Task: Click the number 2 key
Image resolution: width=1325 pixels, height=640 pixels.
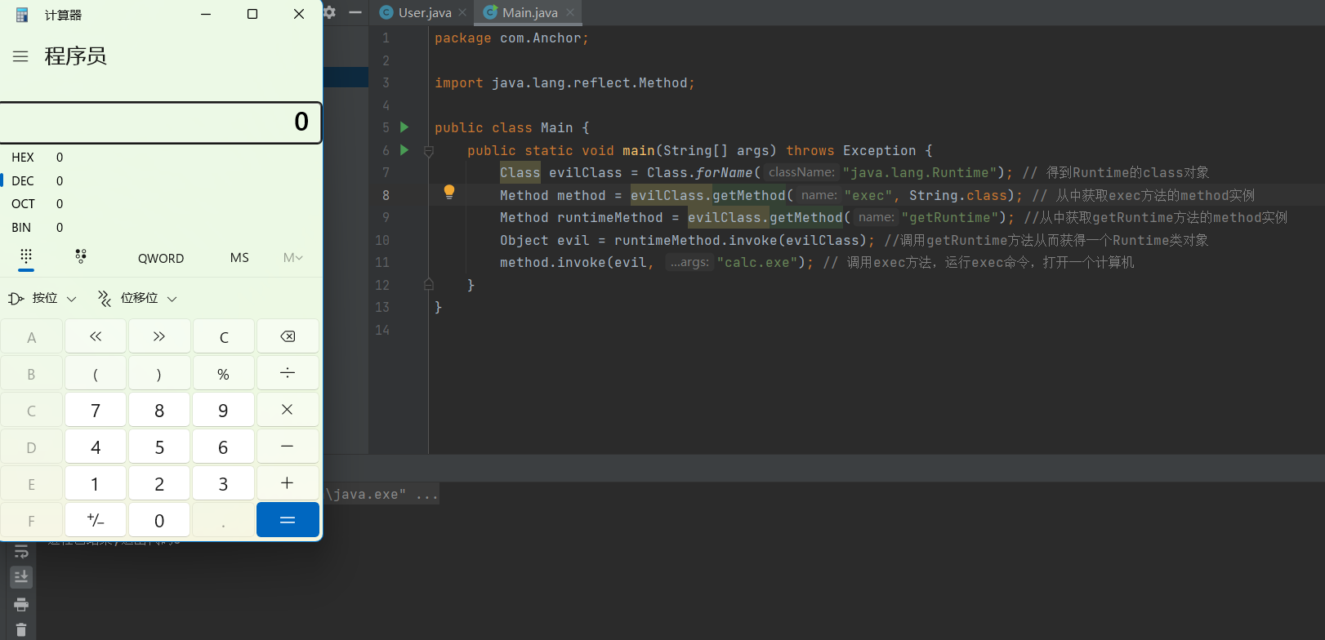Action: [159, 483]
